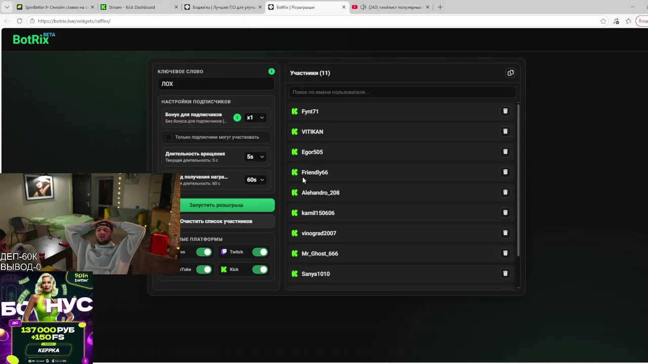Viewport: 648px width, 364px height.
Task: Click the keyword field containing ЛОХ
Action: pyautogui.click(x=216, y=84)
